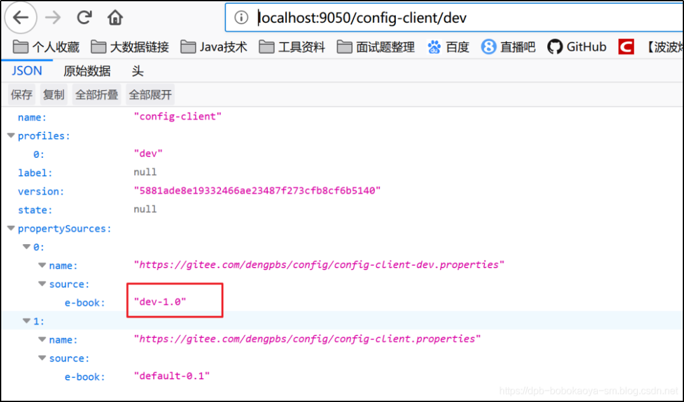Collapse propertySources item 1

click(x=27, y=321)
